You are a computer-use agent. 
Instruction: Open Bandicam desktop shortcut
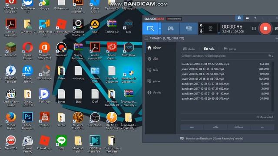coord(61,49)
